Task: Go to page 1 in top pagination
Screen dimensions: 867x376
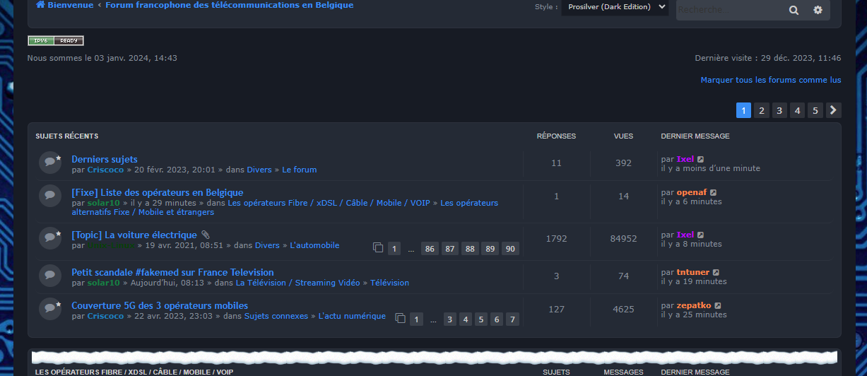Action: click(743, 110)
